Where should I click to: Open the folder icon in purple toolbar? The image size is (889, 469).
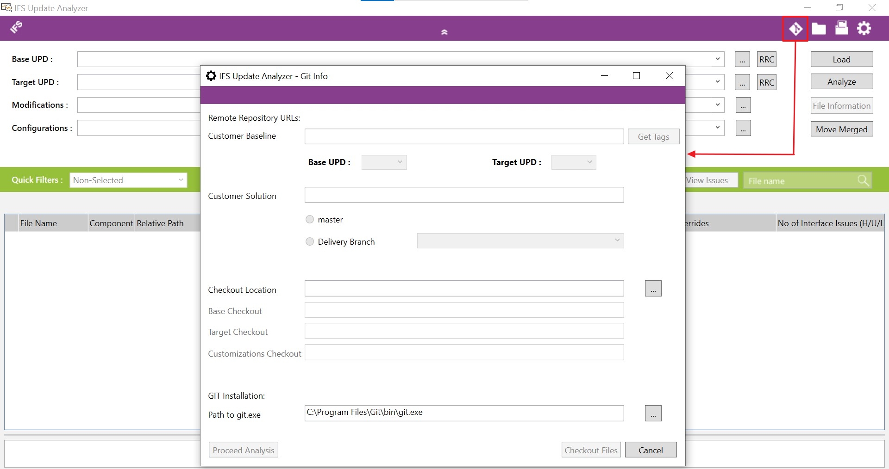tap(819, 29)
